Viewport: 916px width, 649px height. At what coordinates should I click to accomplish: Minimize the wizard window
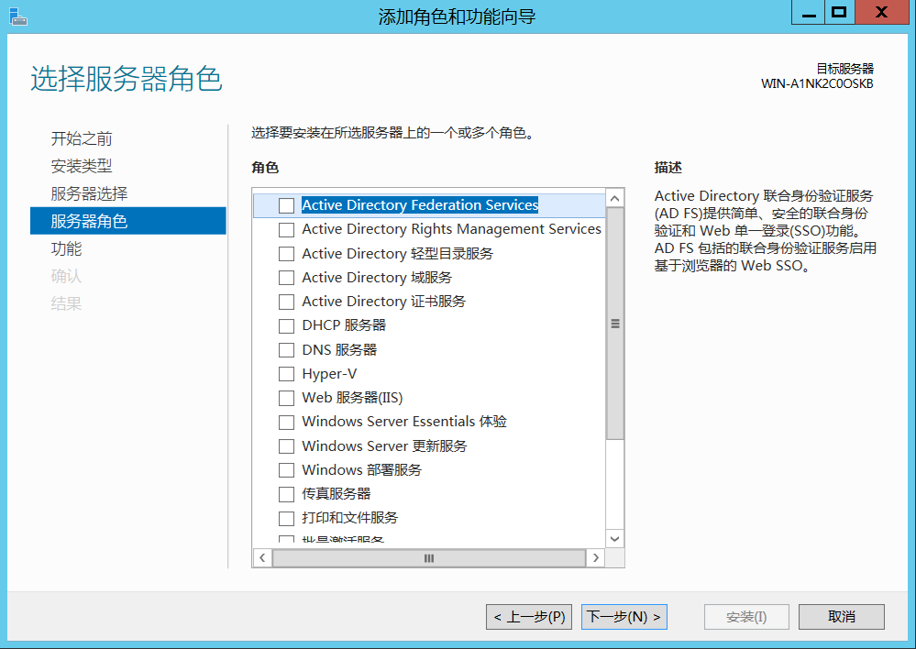(x=809, y=12)
